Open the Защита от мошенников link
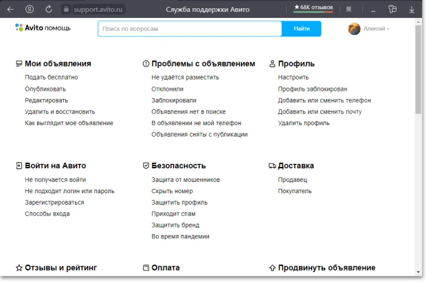This screenshot has width=429, height=283. (186, 180)
